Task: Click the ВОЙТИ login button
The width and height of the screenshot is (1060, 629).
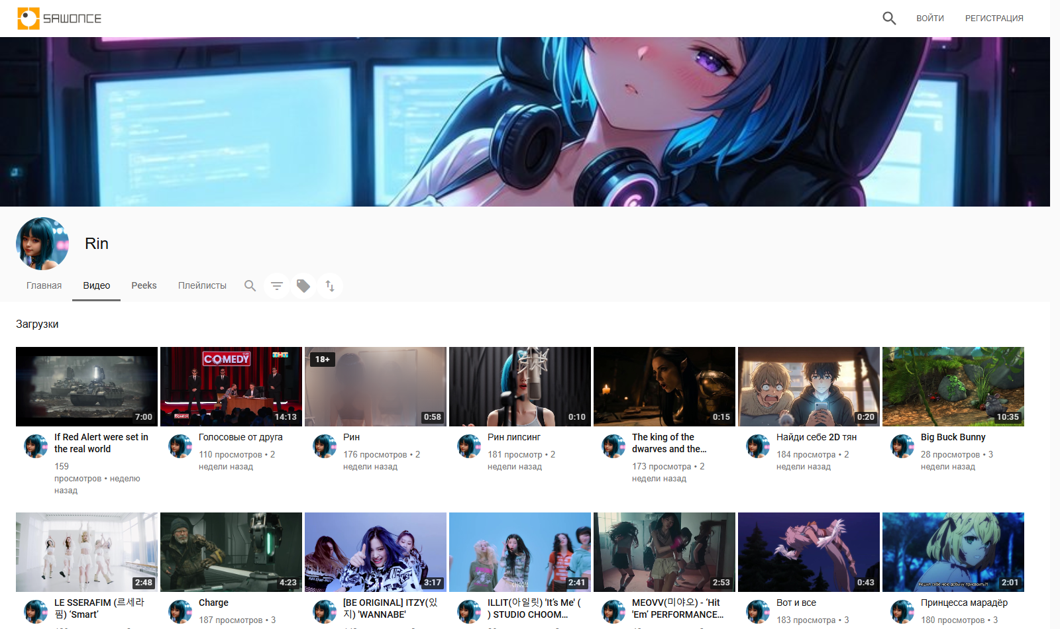Action: click(x=930, y=19)
